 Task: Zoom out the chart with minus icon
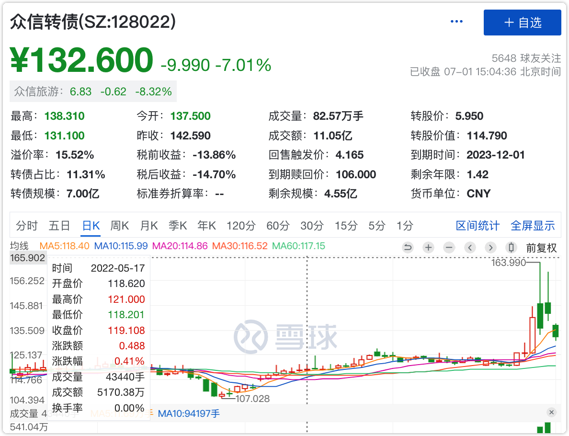pyautogui.click(x=449, y=248)
